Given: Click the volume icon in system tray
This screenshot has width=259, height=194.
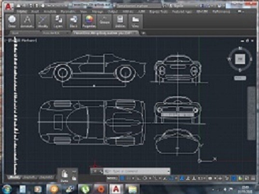Looking at the screenshot, I should coord(225,190).
